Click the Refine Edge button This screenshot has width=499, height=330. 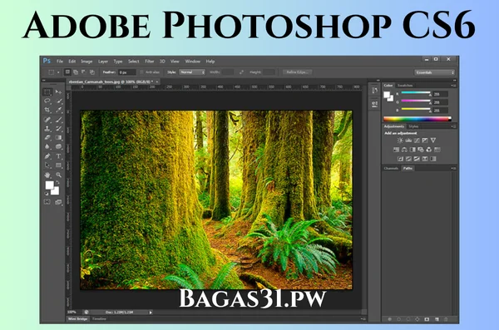pyautogui.click(x=297, y=72)
